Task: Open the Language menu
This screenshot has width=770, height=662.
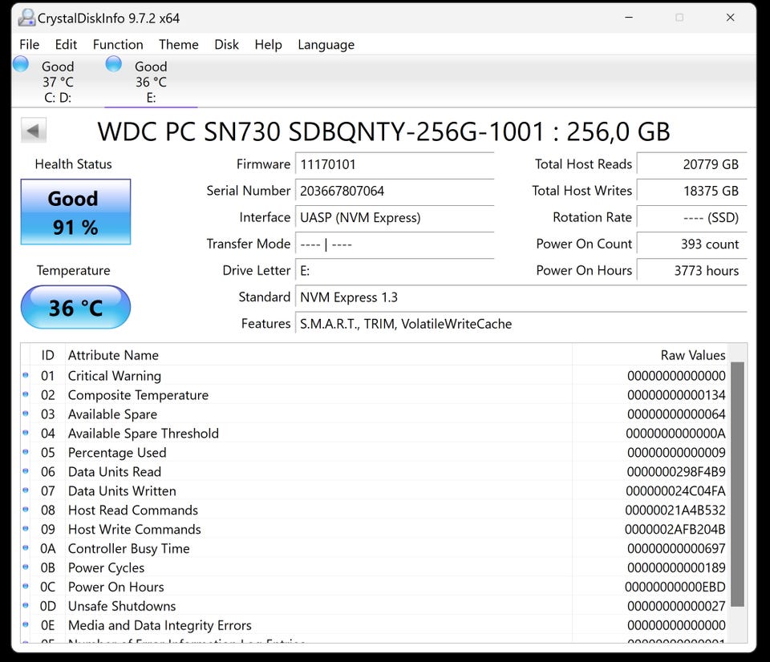Action: coord(326,45)
